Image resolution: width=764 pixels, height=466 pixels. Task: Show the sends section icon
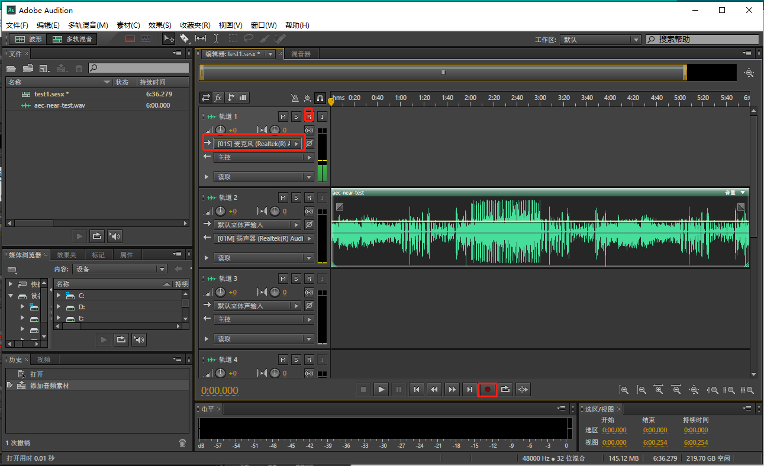[231, 98]
